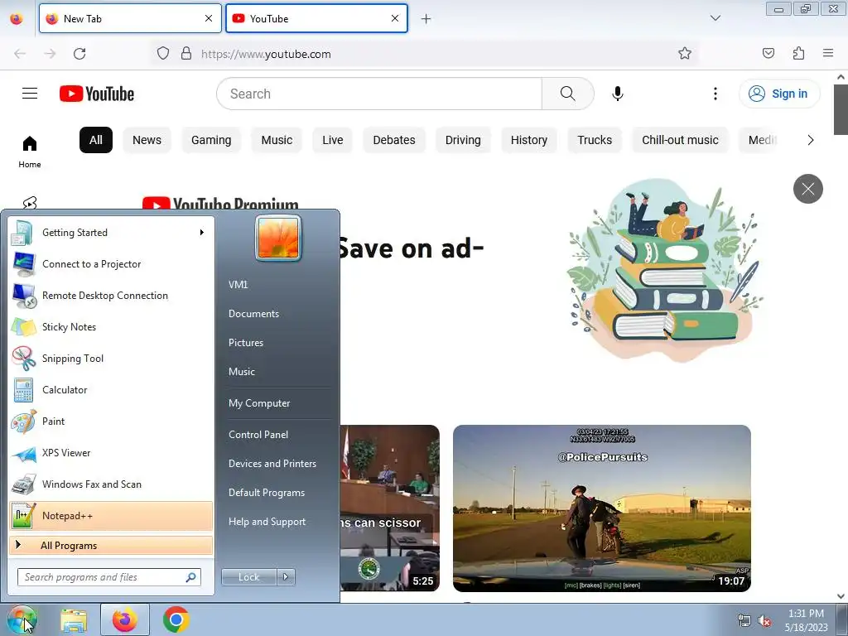
Task: Switch to the YouTube tab
Action: coord(316,18)
